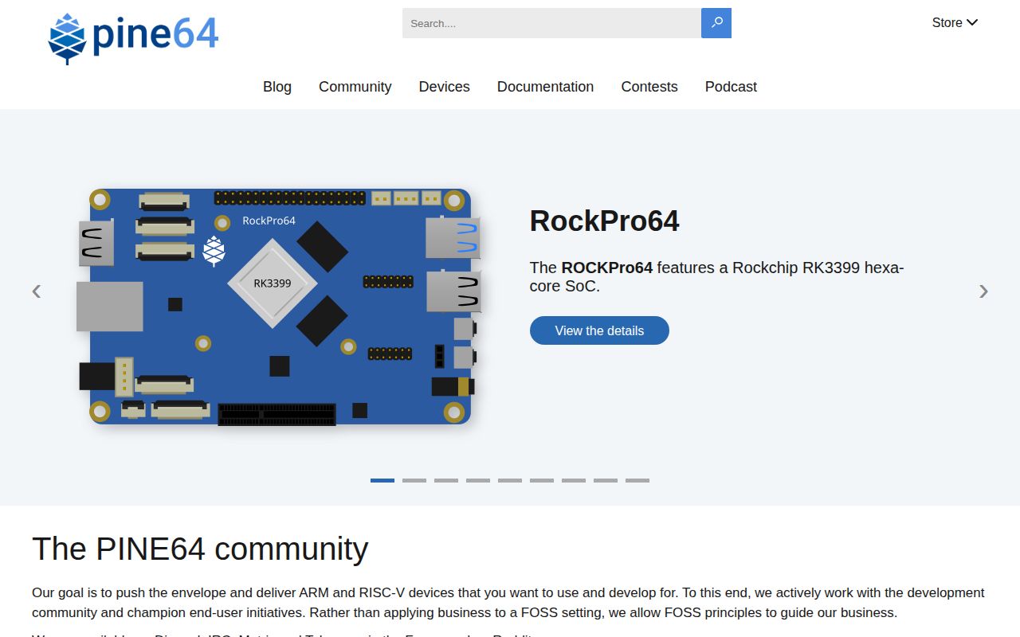Select the RockPro64 board image

(280, 306)
